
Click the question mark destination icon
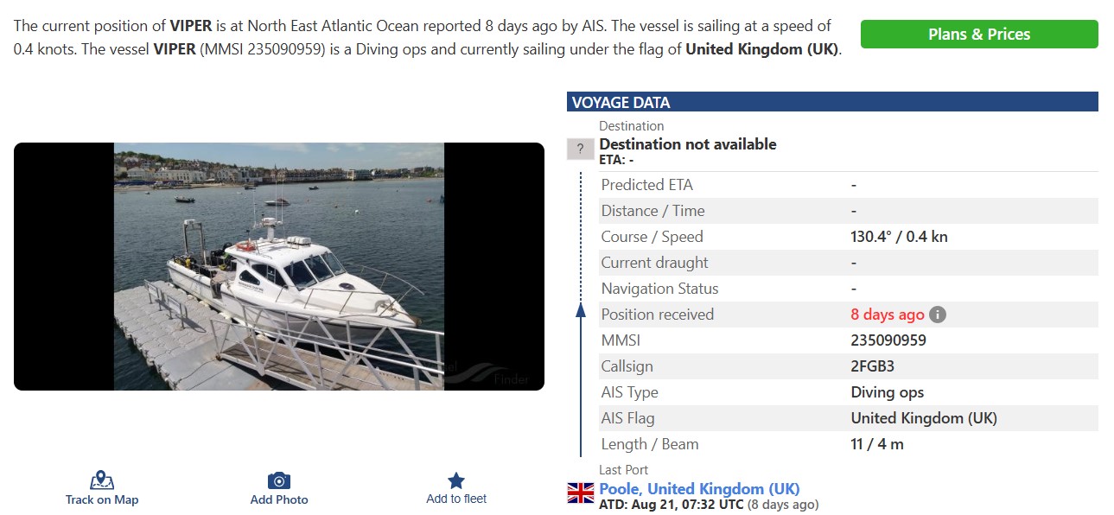coord(580,149)
